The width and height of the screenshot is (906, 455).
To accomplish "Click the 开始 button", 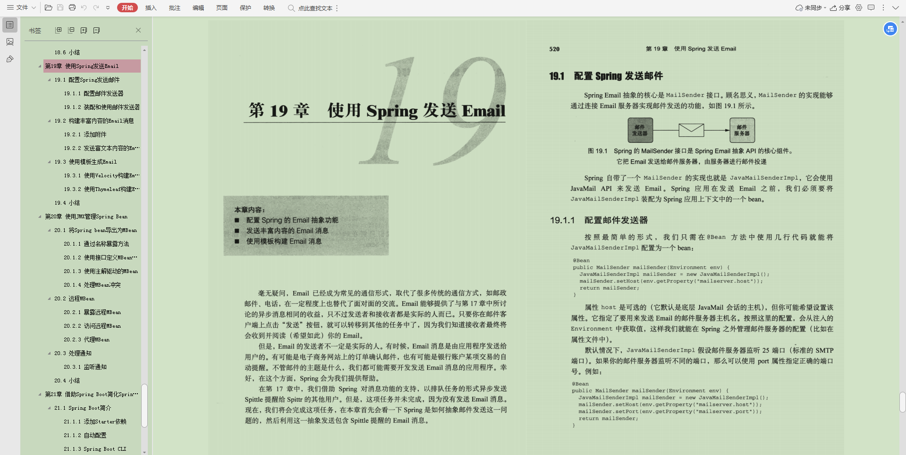I will coord(127,8).
